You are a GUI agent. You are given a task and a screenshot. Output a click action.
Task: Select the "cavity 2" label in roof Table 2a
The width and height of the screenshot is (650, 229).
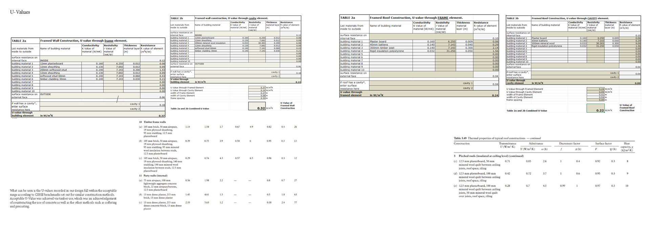[x=468, y=88]
